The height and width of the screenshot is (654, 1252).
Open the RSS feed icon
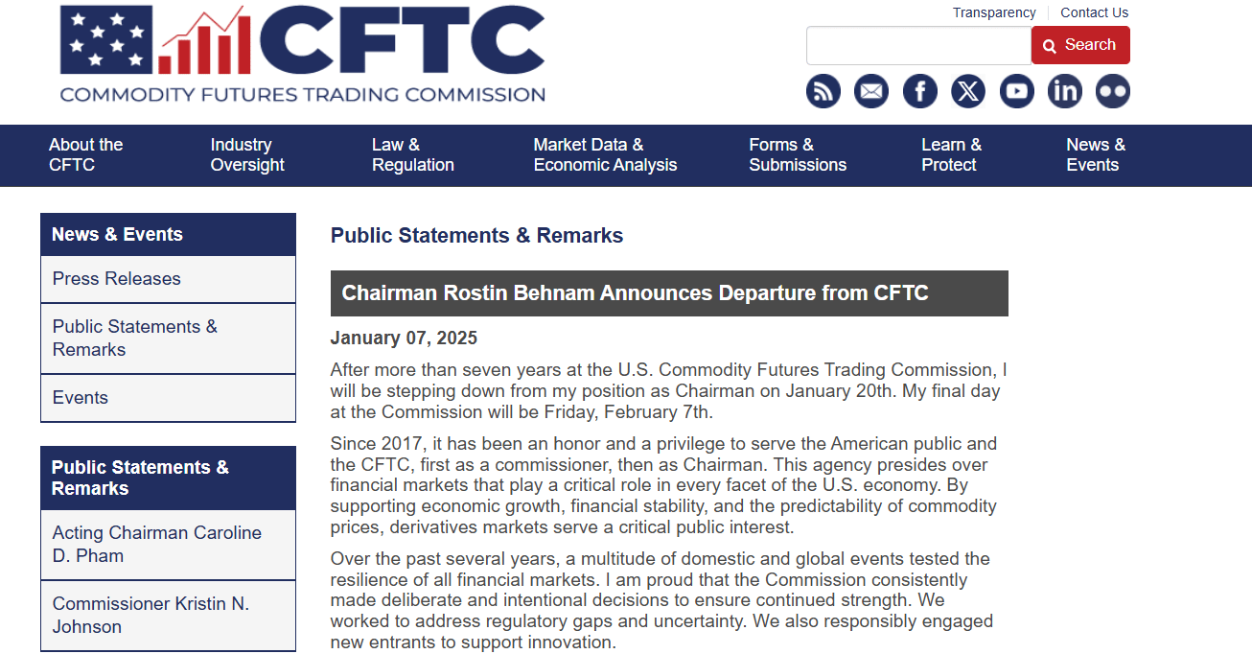(823, 91)
